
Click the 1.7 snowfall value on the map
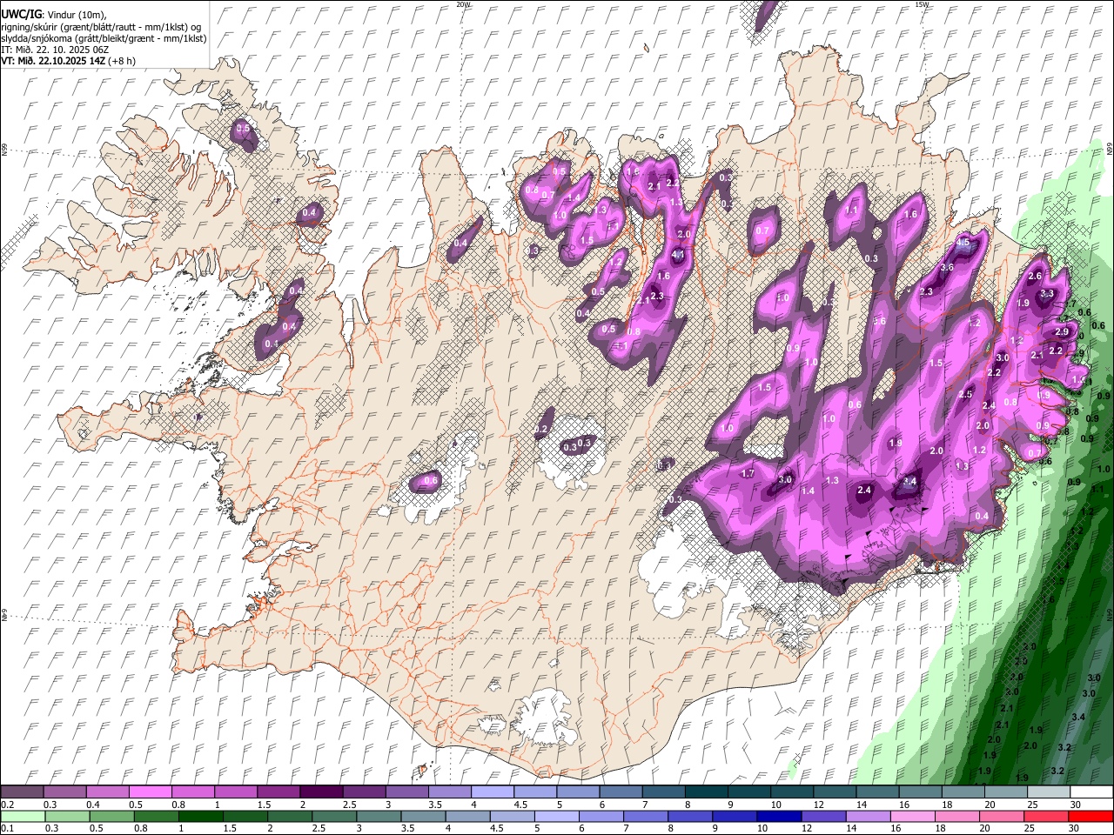tap(747, 474)
